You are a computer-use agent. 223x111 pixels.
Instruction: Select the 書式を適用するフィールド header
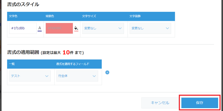tap(73, 64)
